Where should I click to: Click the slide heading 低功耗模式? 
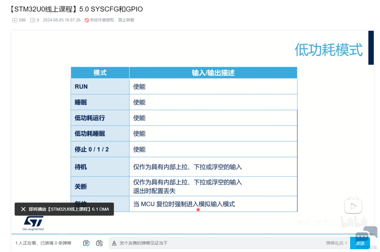click(329, 50)
